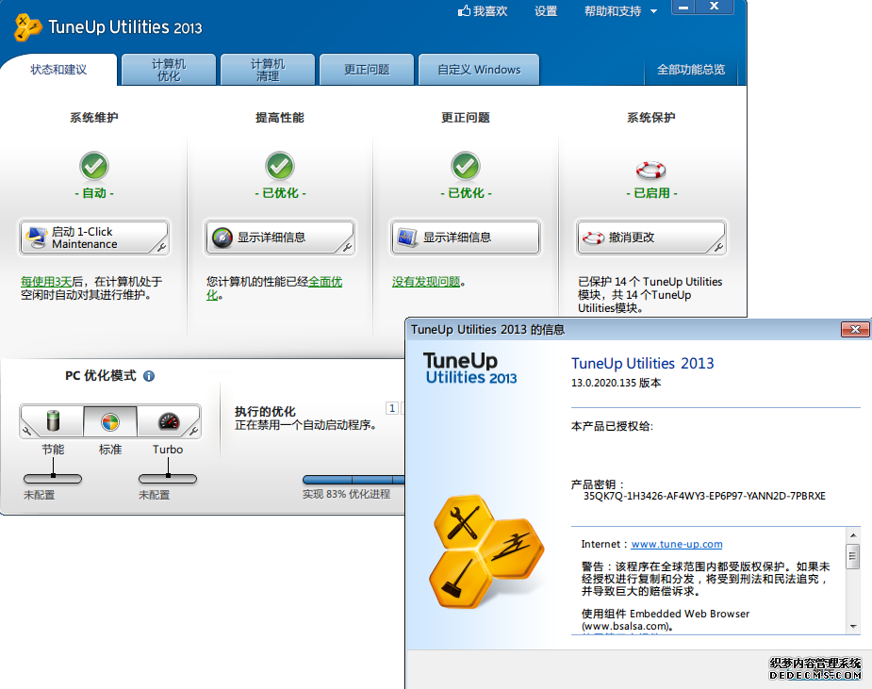This screenshot has width=872, height=689.
Task: Click 显示详细信息 in the 更正问题 column
Action: [x=466, y=238]
